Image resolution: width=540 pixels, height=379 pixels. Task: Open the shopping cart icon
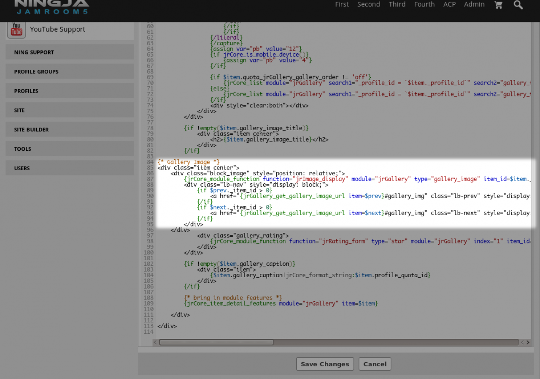coord(498,5)
